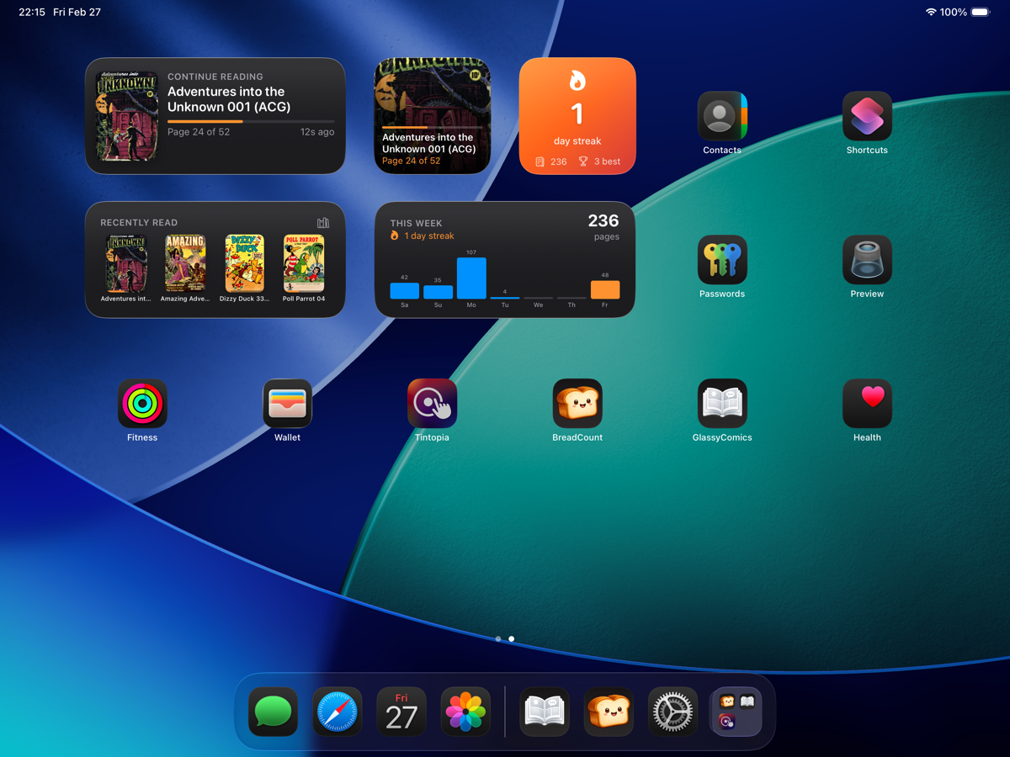Screen dimensions: 1010x757
Task: Tap the first home screen page dot
Action: 498,639
